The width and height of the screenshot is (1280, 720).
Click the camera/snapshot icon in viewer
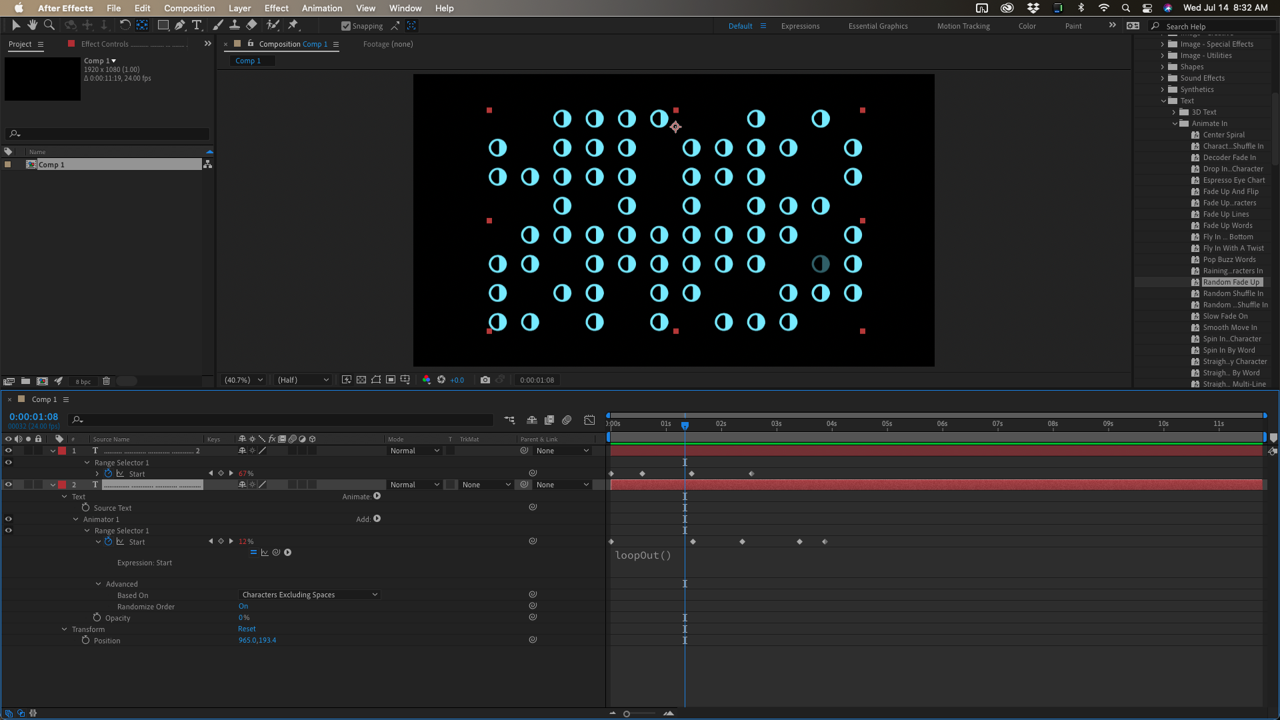tap(485, 379)
